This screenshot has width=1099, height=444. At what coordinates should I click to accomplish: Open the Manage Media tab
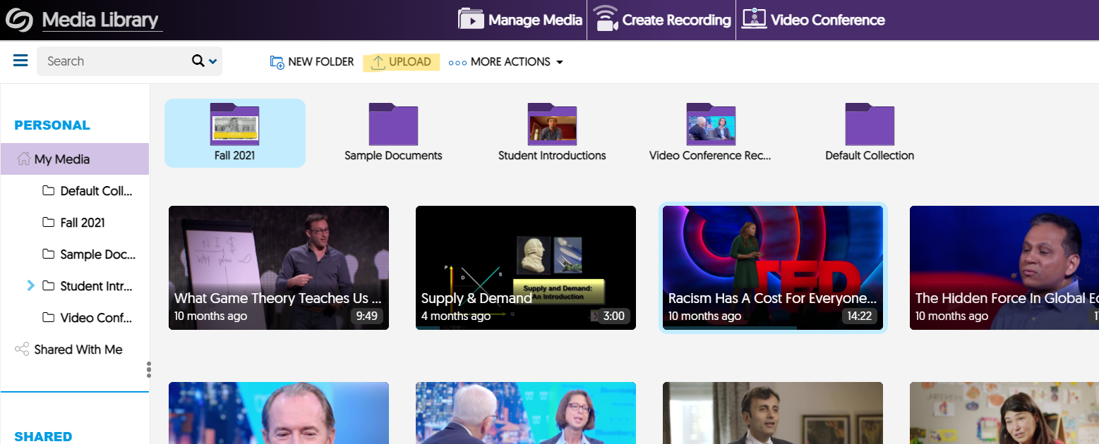(520, 20)
